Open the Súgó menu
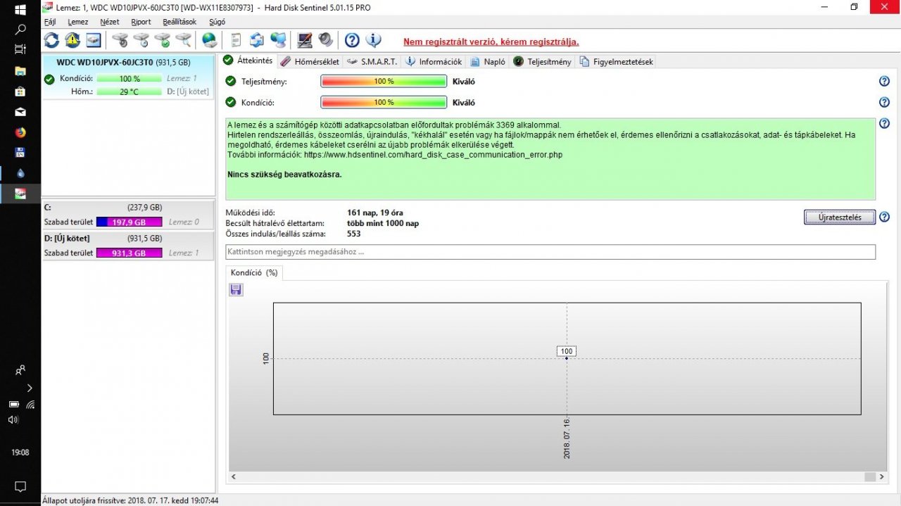901x506 pixels. point(217,22)
